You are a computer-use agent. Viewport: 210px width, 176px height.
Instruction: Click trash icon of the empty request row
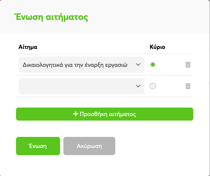[x=188, y=86]
